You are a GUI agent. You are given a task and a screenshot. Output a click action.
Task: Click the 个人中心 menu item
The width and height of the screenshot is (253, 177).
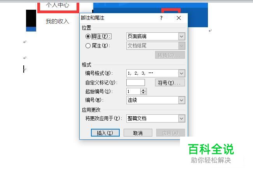(58, 5)
